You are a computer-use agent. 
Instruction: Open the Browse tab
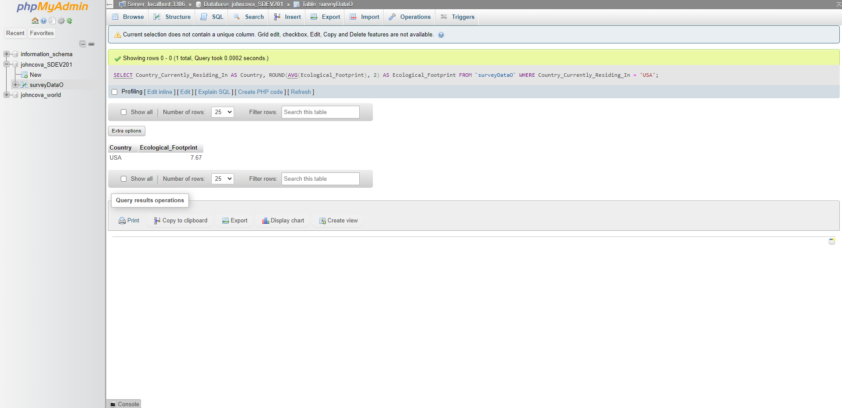[128, 17]
